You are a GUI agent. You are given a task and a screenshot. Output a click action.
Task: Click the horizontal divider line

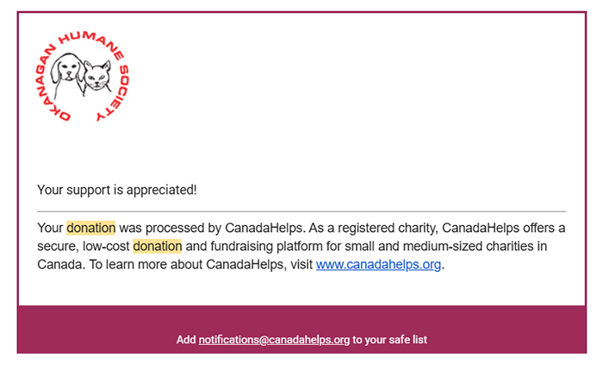pyautogui.click(x=301, y=210)
